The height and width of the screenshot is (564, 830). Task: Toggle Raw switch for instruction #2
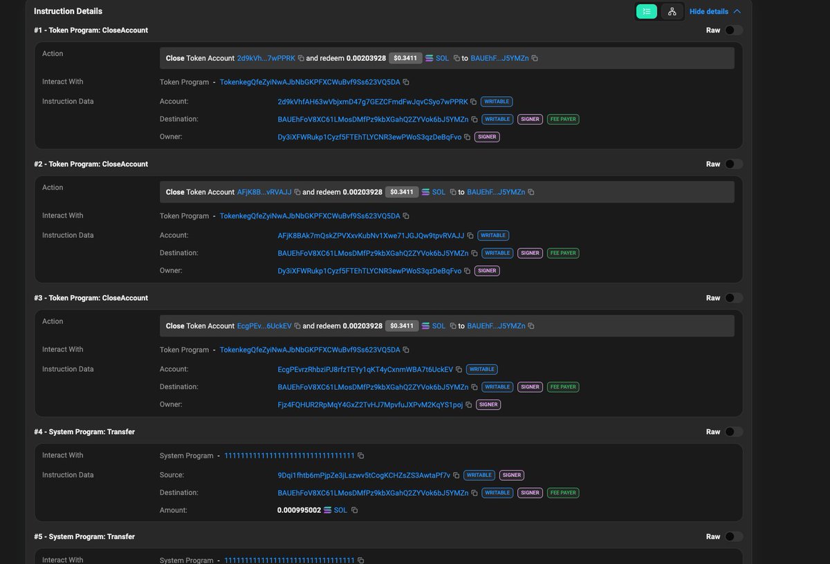point(733,164)
